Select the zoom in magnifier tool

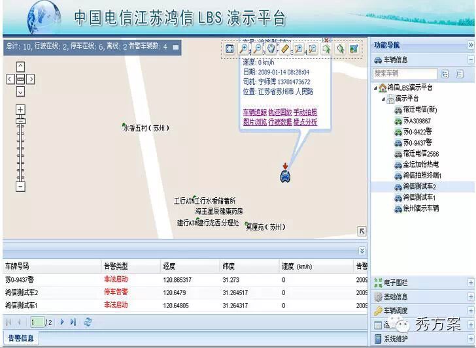243,49
